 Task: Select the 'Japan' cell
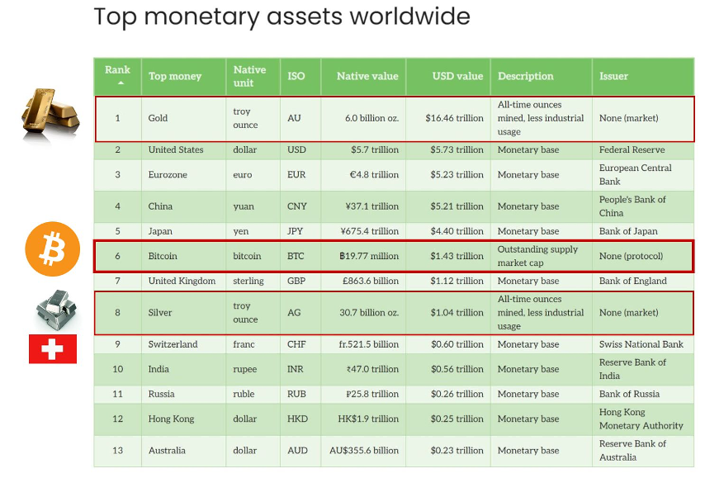pyautogui.click(x=183, y=231)
